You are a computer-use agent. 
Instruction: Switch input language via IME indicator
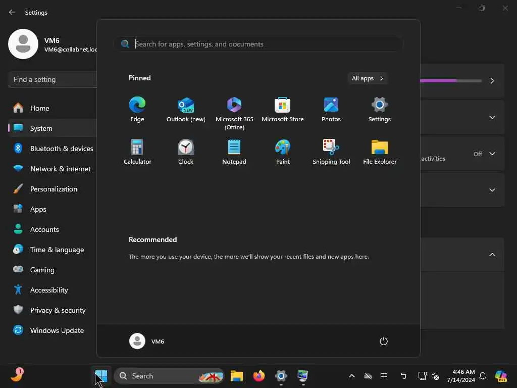(384, 376)
